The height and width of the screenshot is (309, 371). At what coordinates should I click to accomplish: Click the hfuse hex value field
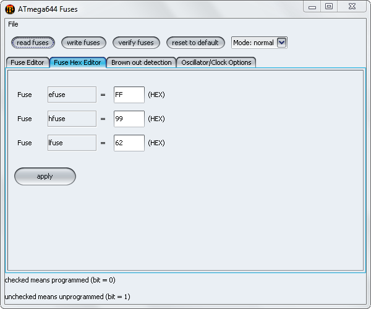[129, 119]
